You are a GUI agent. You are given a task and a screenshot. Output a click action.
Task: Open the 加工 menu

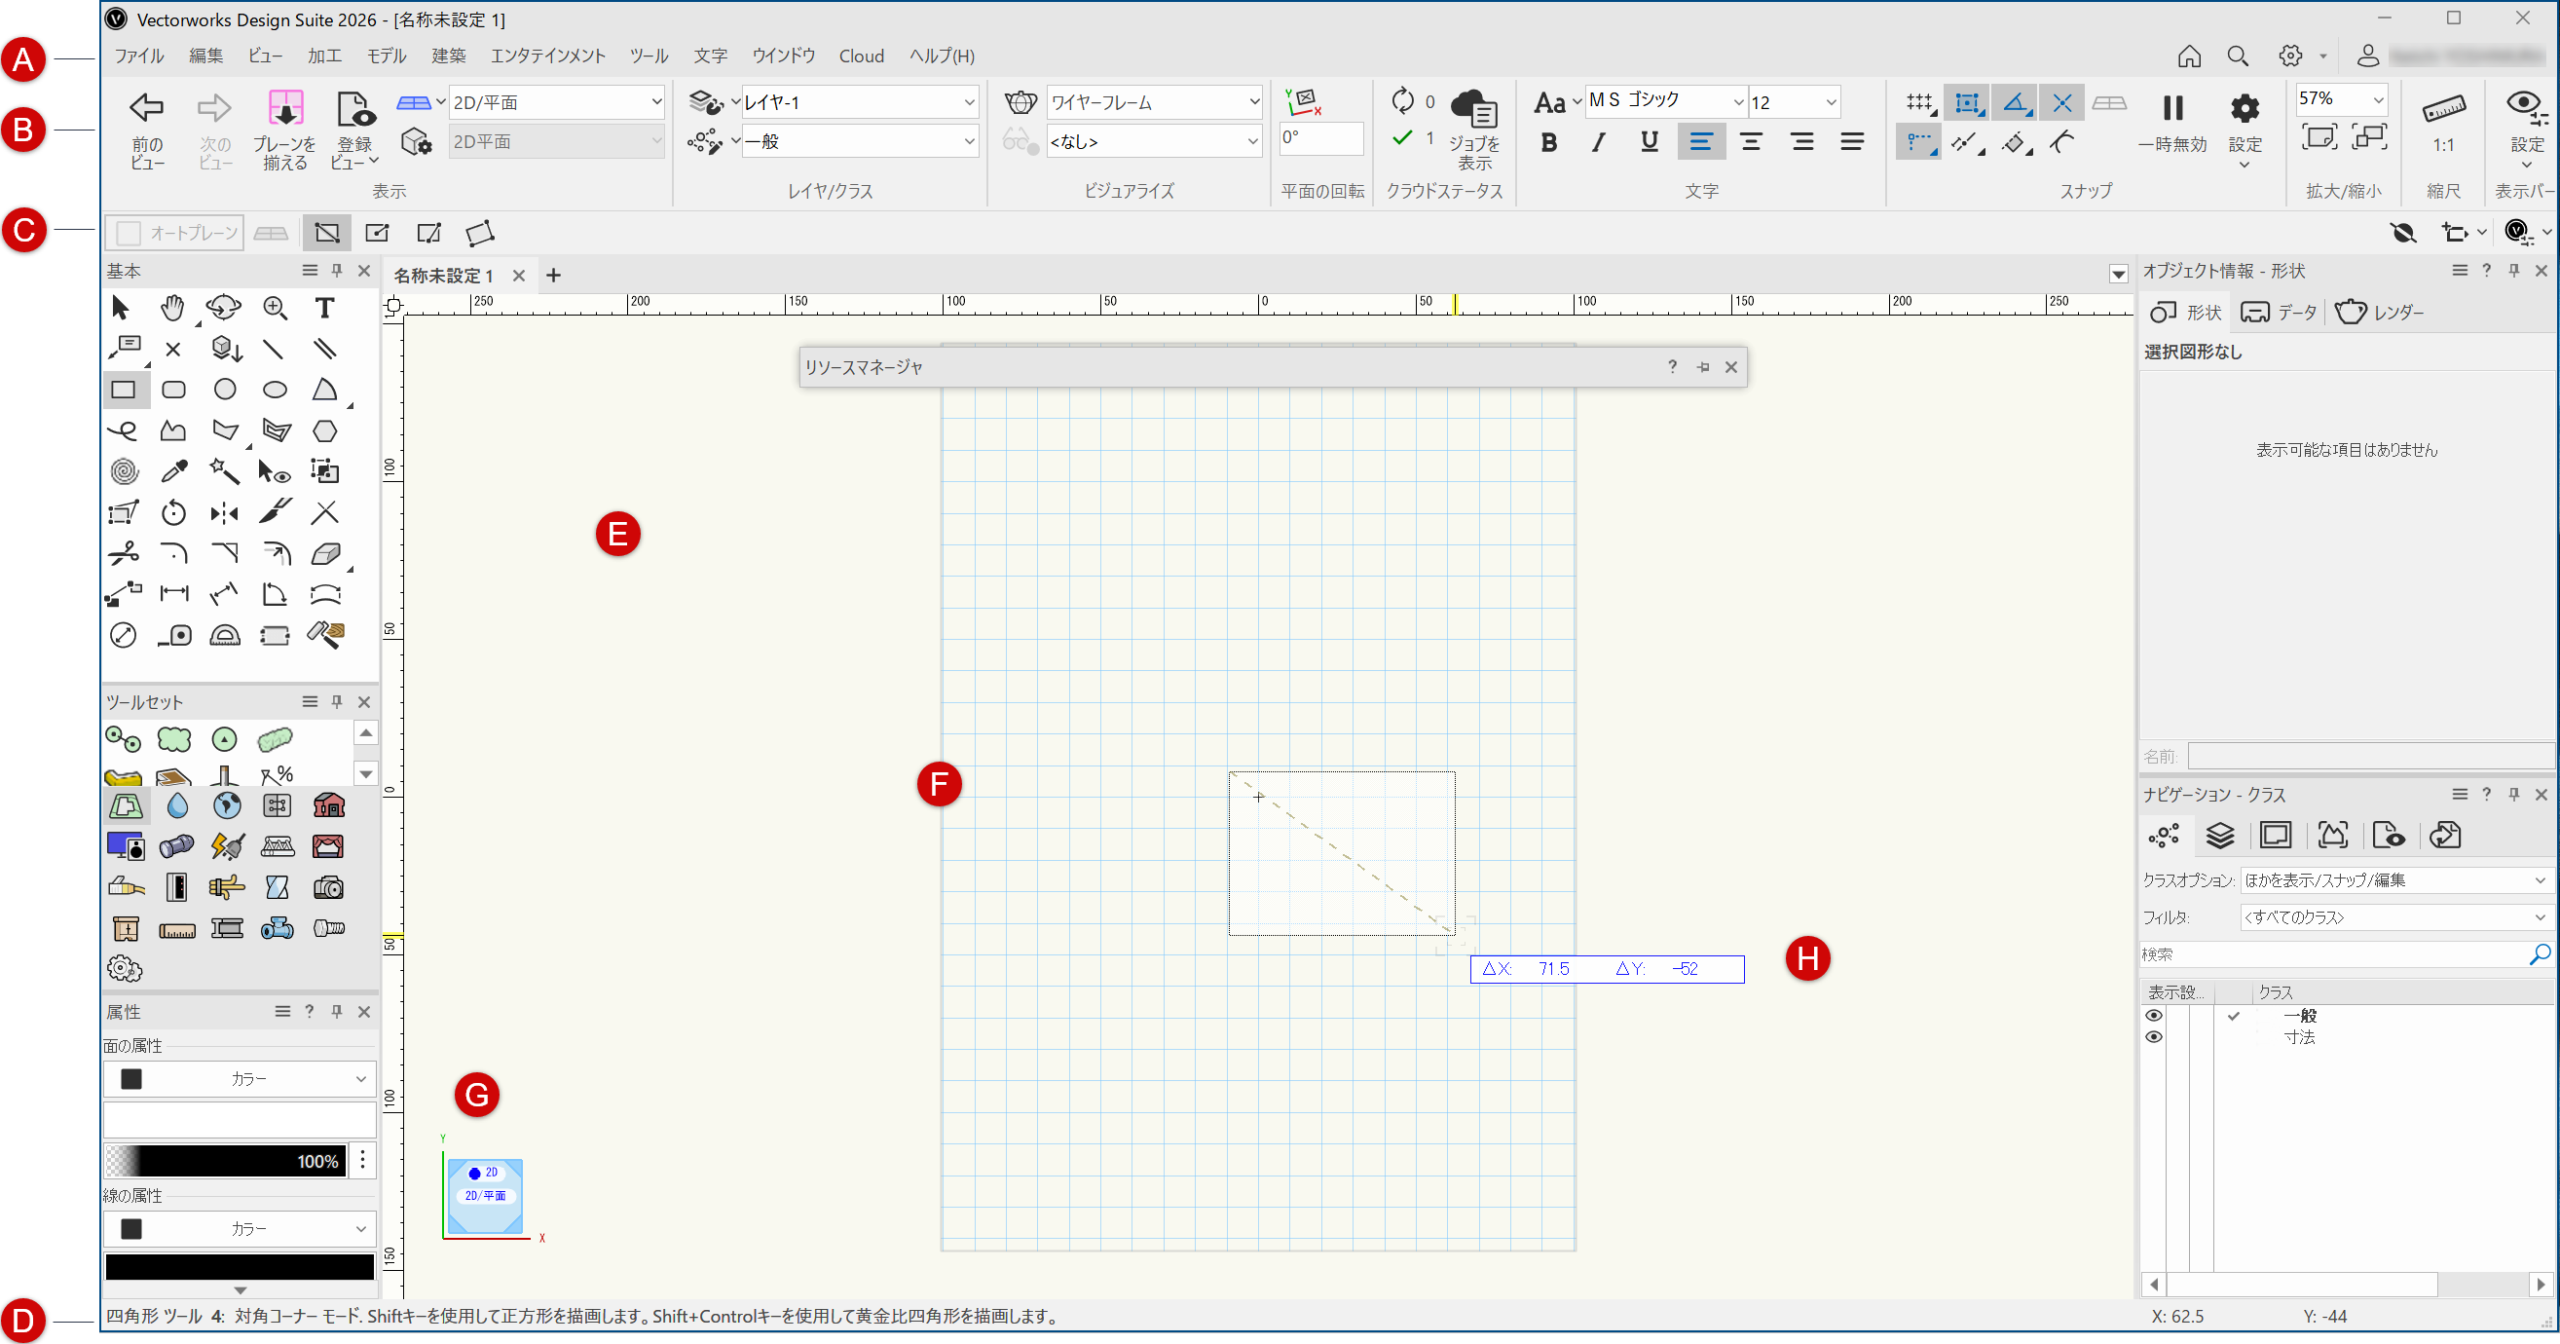[x=324, y=56]
